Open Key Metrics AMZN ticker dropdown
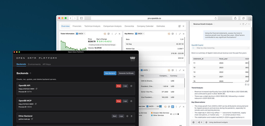The height and width of the screenshot is (126, 265). (139, 34)
